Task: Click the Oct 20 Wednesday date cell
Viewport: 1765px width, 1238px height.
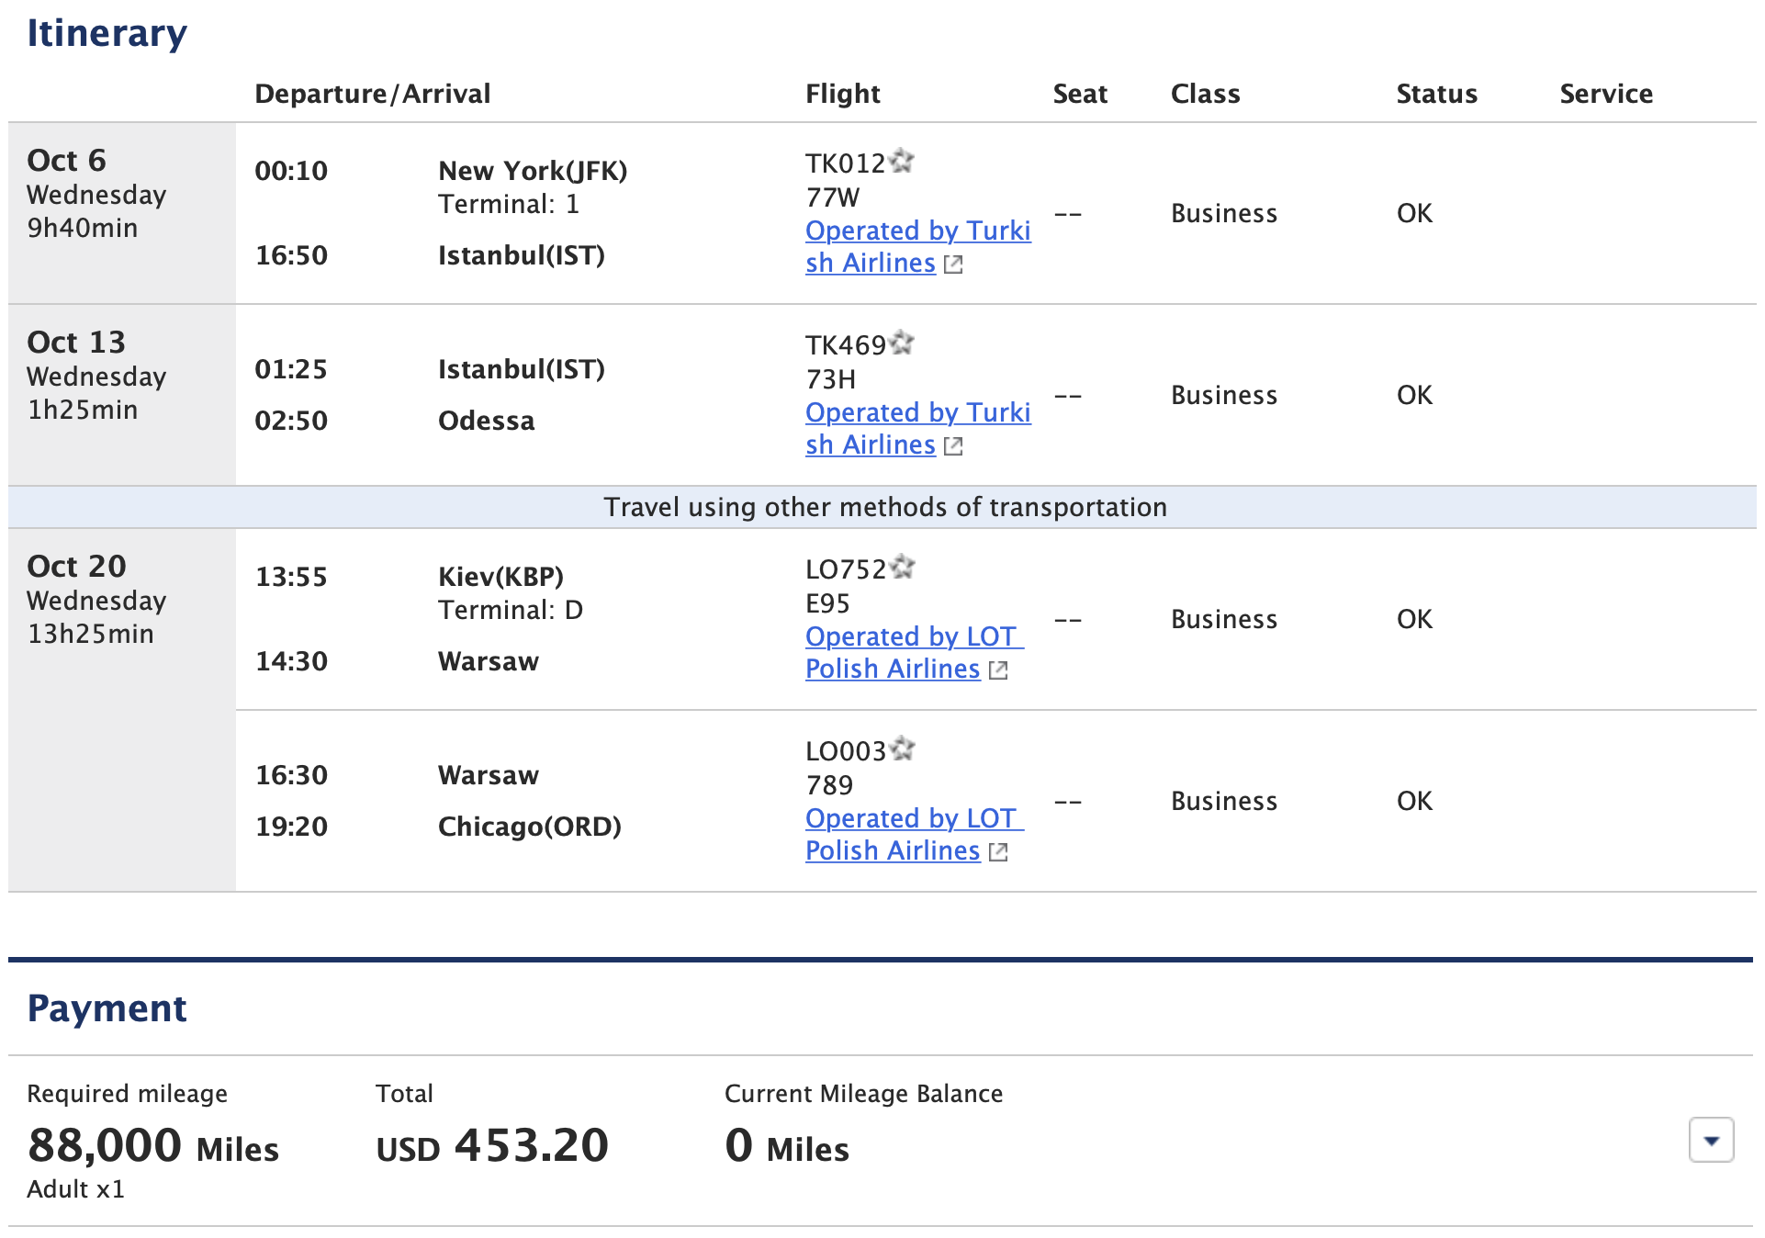Action: tap(122, 710)
